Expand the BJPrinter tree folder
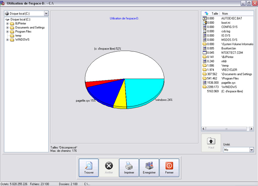Viewport: 258px width, 186px height. coord(8,24)
